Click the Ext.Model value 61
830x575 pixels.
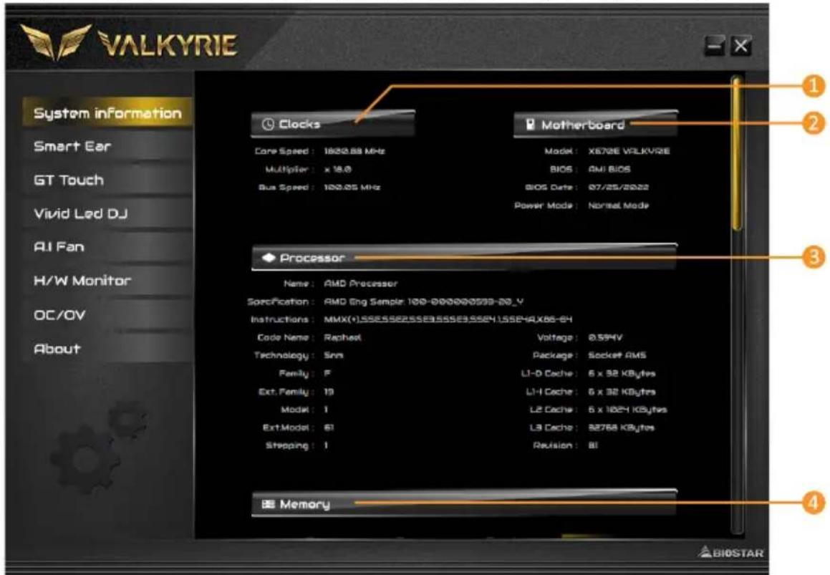point(329,427)
